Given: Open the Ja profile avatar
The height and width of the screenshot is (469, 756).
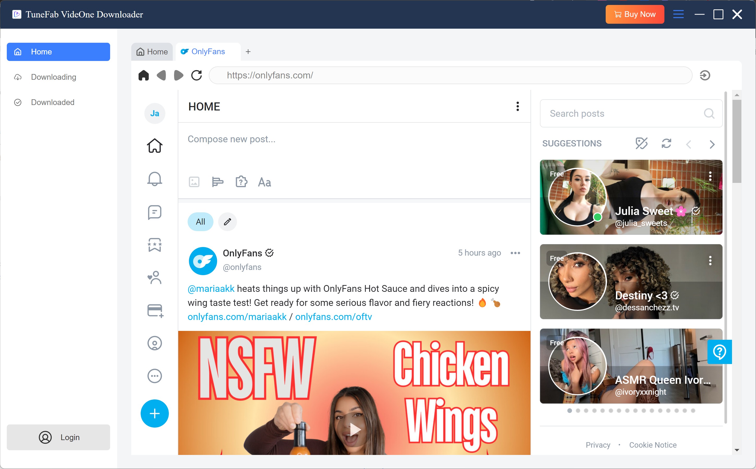Looking at the screenshot, I should point(155,114).
